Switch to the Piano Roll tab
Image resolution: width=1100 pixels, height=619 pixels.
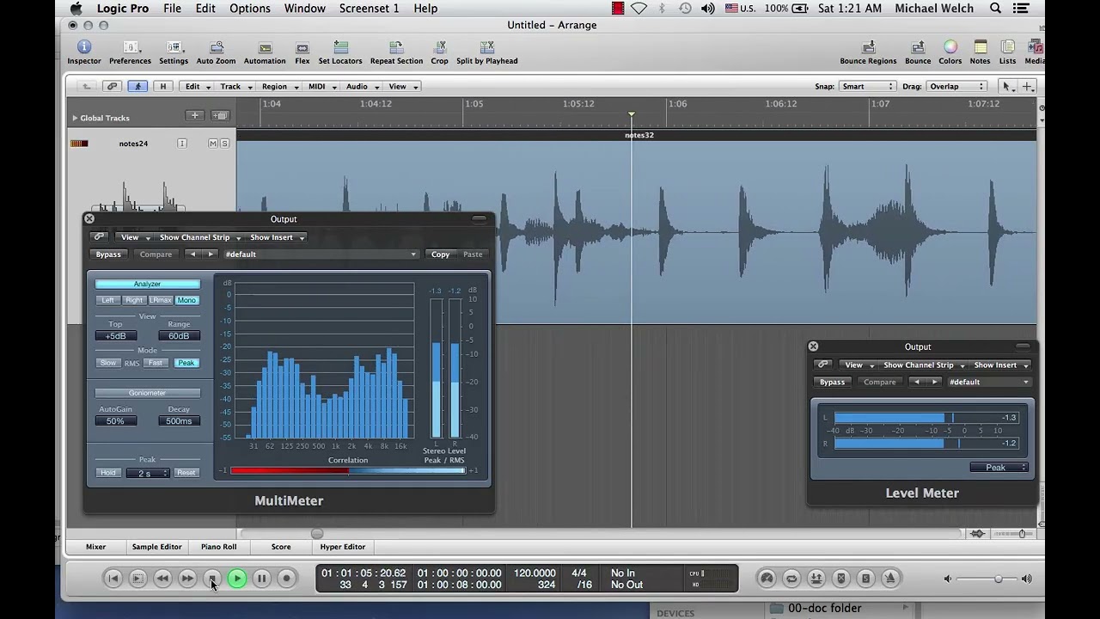click(x=218, y=547)
